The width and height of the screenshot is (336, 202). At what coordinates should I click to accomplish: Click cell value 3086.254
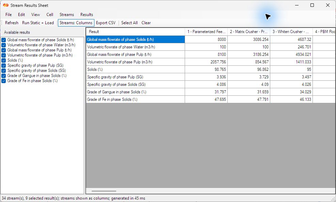point(249,40)
